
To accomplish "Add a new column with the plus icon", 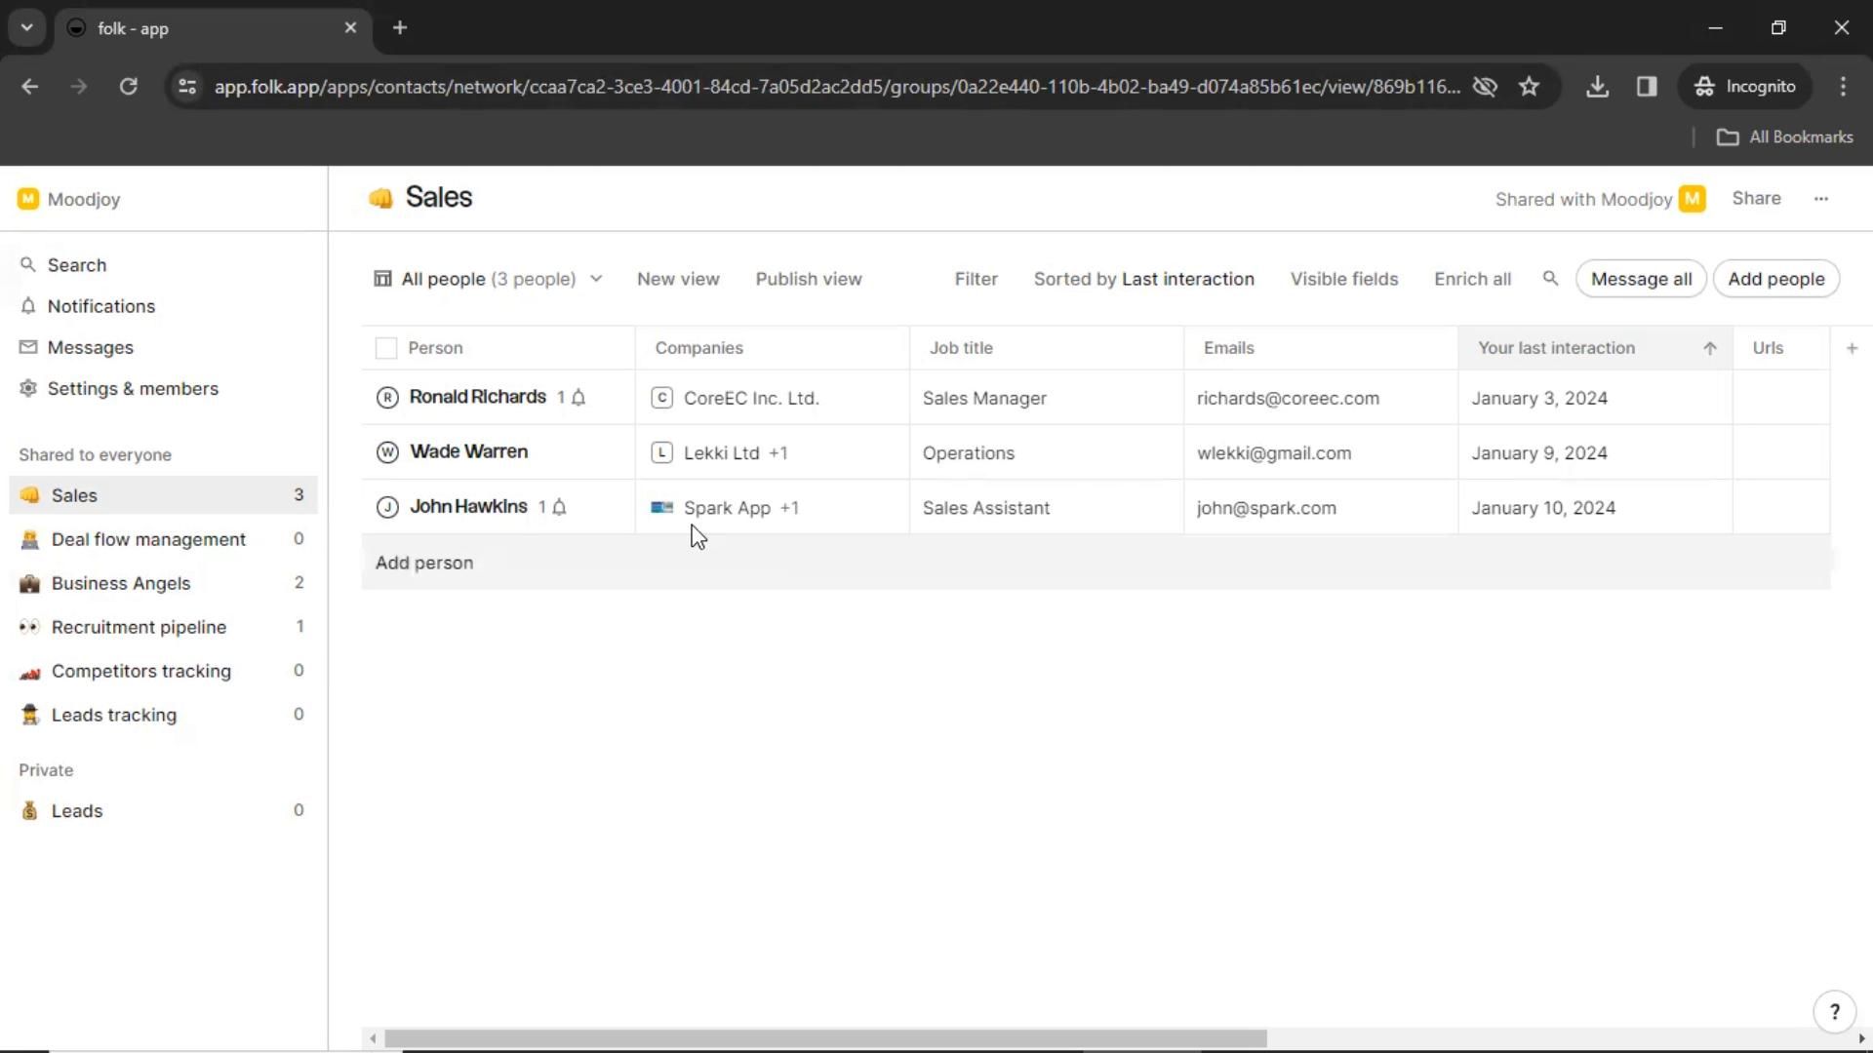I will (1852, 348).
